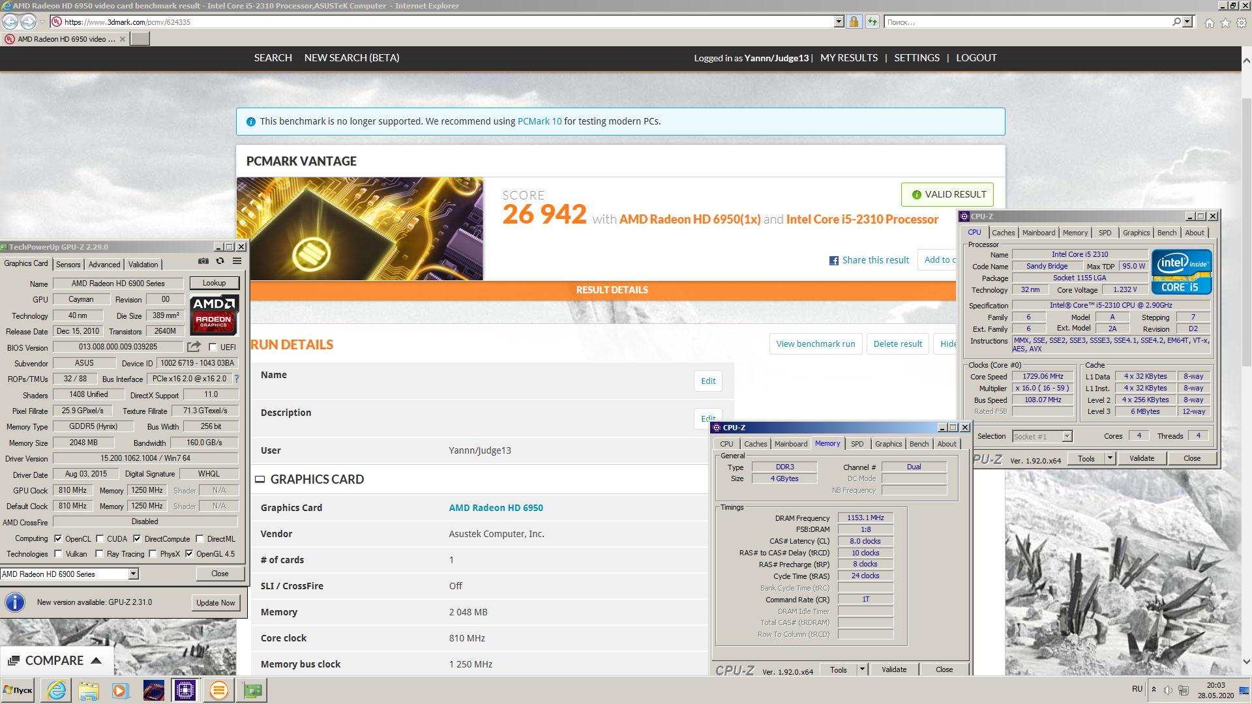Open the SPD tab in CPU-Z Memory window
Image resolution: width=1252 pixels, height=704 pixels.
click(x=857, y=444)
